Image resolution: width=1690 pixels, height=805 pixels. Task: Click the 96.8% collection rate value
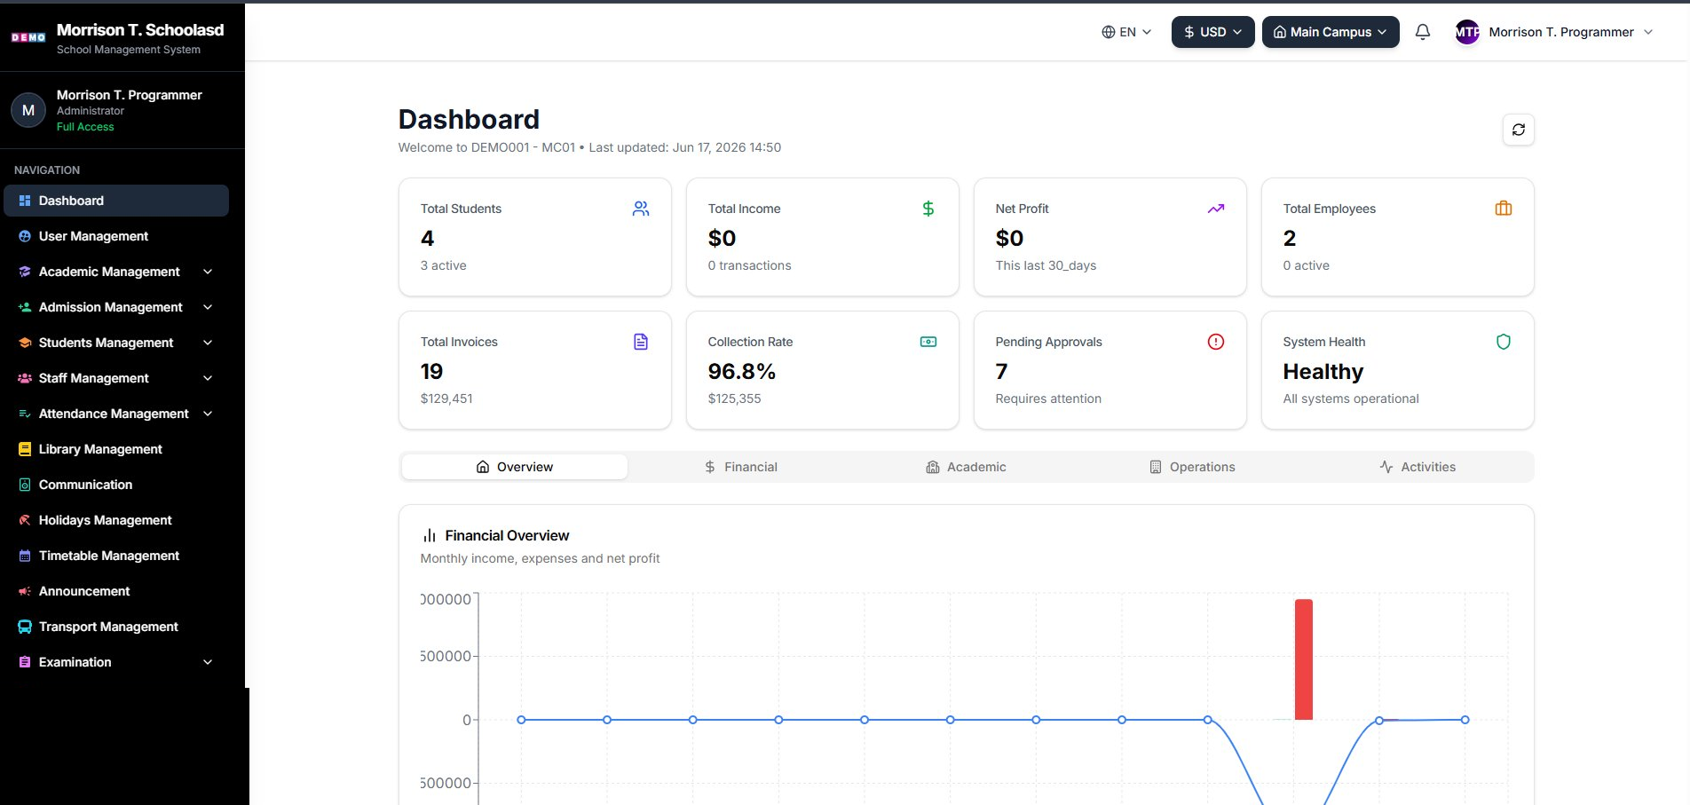[x=742, y=371]
